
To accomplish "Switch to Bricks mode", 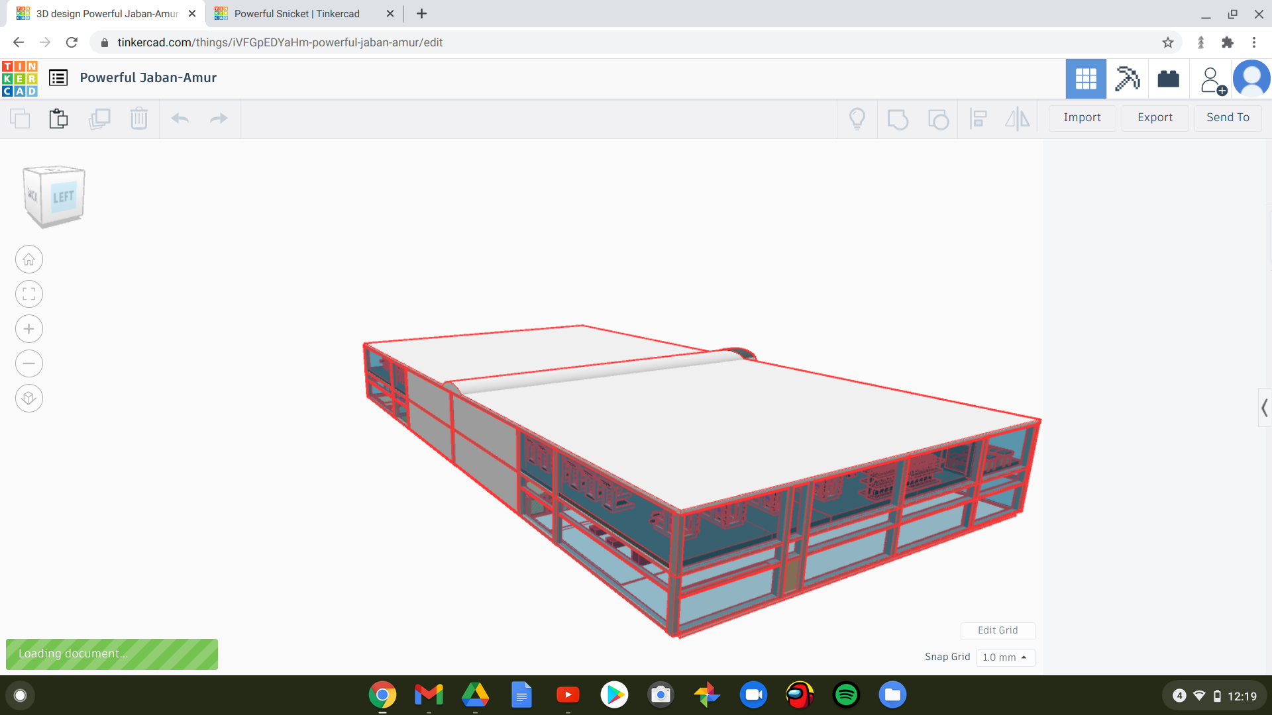I will pos(1168,79).
